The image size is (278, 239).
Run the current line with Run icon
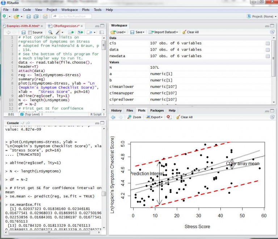click(70, 33)
